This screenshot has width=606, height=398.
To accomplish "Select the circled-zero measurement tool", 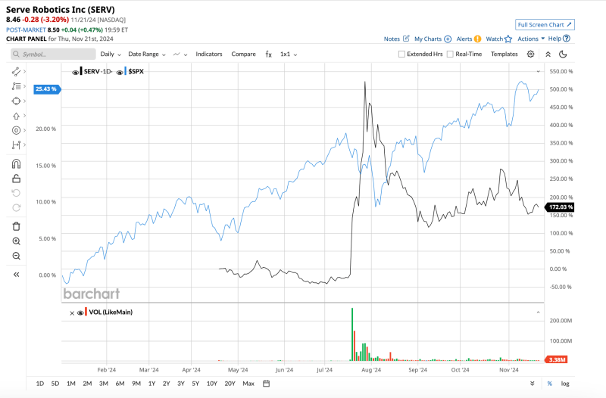I will coord(16,130).
